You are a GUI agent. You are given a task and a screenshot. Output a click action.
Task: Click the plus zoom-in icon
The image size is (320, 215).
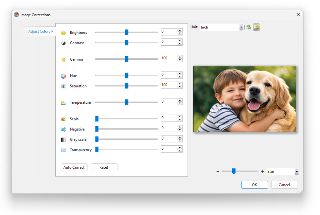click(262, 172)
